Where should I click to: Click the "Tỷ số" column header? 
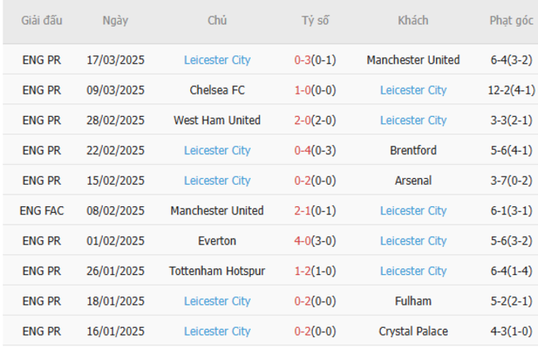315,21
